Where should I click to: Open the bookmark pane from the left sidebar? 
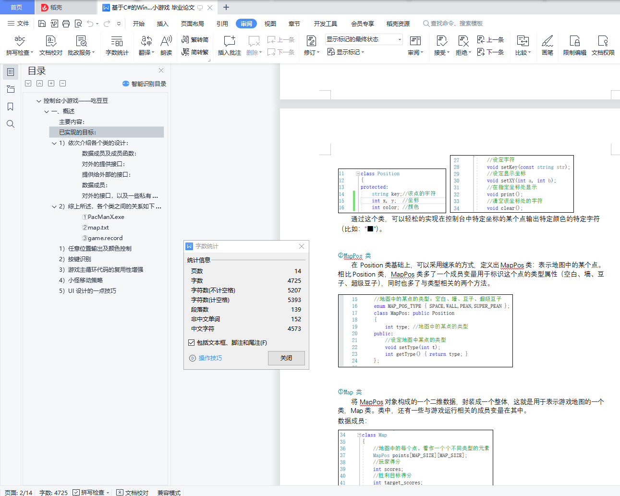coord(11,107)
